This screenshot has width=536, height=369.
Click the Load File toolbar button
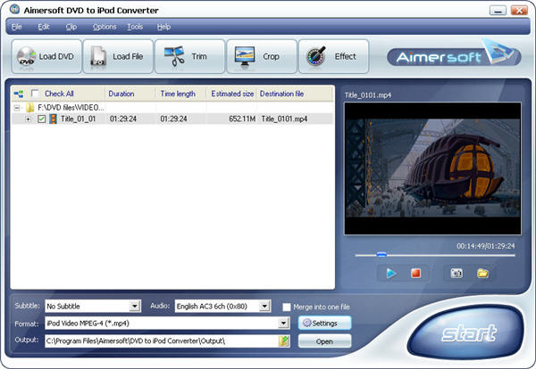click(118, 56)
